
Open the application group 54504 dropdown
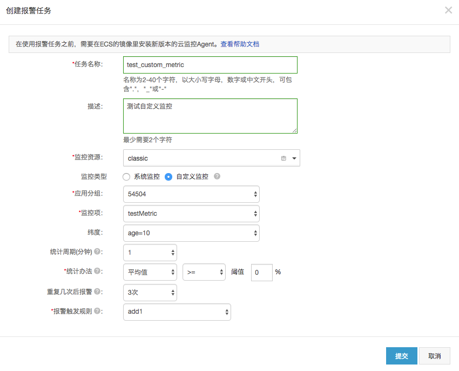[191, 194]
